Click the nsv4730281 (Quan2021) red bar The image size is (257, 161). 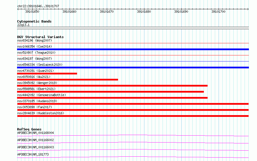click(47, 74)
